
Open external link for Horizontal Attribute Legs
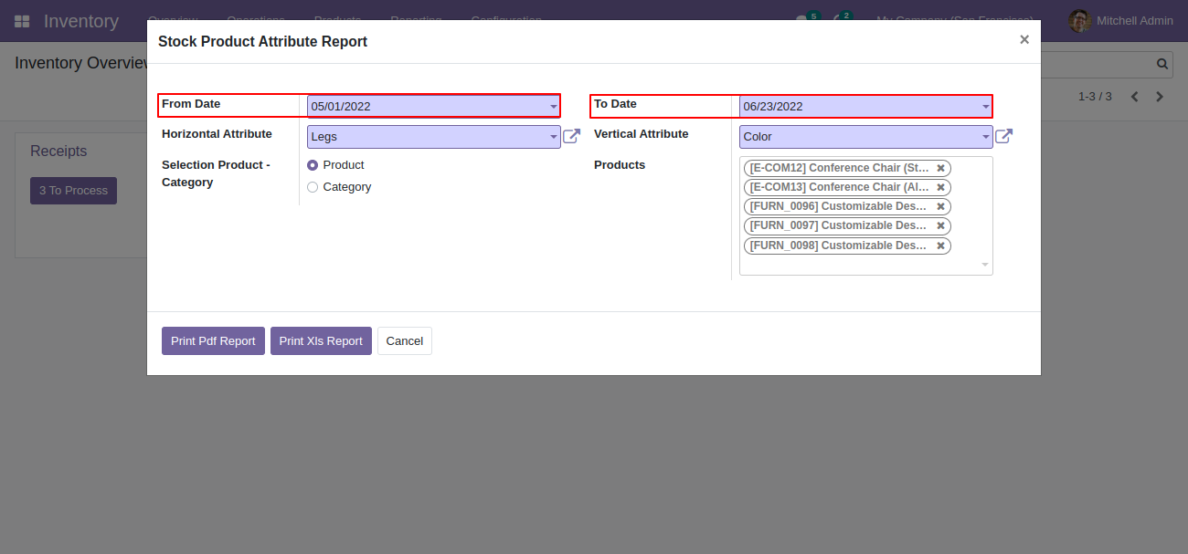[x=571, y=137]
